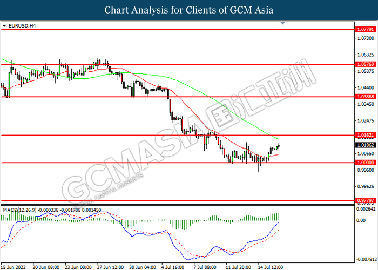Click the MACD -0.007812 scale value

point(366,259)
